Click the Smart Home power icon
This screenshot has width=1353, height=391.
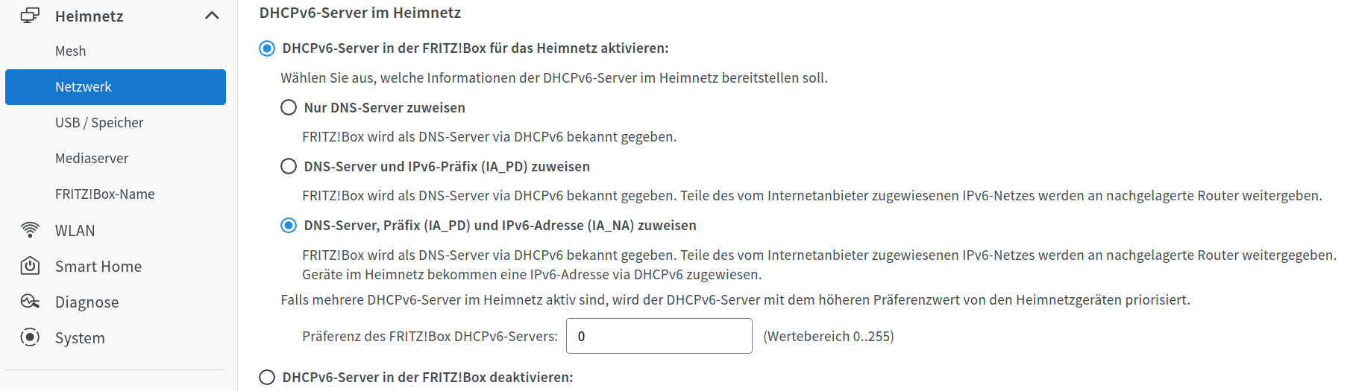click(30, 266)
